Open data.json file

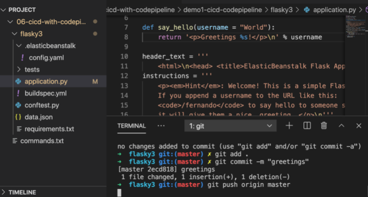[39, 117]
